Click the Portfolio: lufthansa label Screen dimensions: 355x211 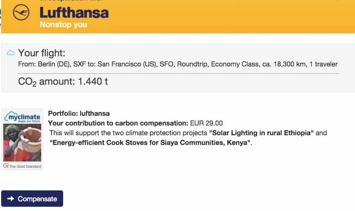(x=79, y=113)
